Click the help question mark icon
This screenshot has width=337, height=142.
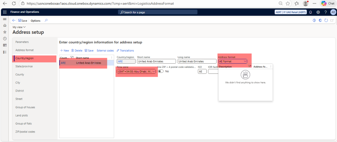325,12
